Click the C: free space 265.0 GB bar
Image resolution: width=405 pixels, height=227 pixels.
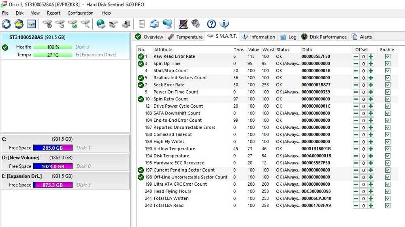click(53, 148)
